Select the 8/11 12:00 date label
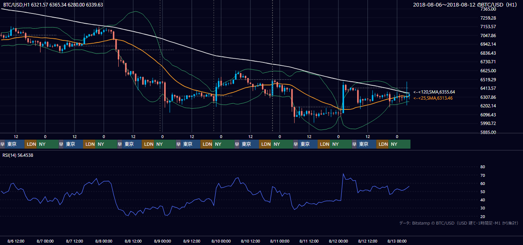 (309, 241)
